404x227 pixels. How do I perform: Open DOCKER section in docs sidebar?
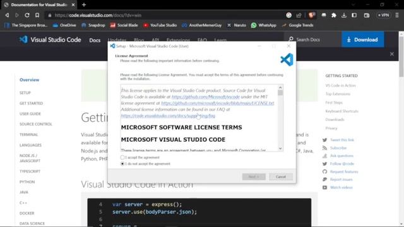tap(27, 213)
